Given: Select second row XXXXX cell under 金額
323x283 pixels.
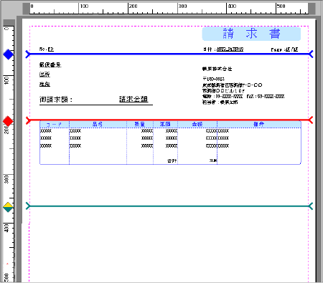Looking at the screenshot, I should (211, 138).
